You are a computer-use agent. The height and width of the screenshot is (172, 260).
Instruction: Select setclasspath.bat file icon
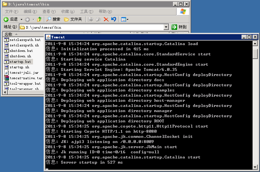[x=6, y=40]
